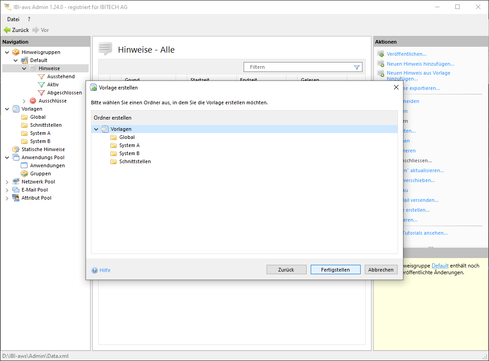489x361 pixels.
Task: Select Schnittstellen folder in dialog tree
Action: [x=135, y=161]
